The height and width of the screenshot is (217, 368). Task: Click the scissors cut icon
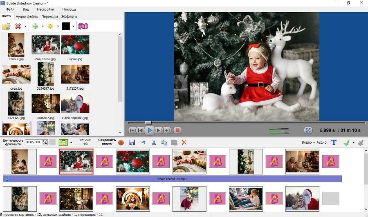pos(154,142)
